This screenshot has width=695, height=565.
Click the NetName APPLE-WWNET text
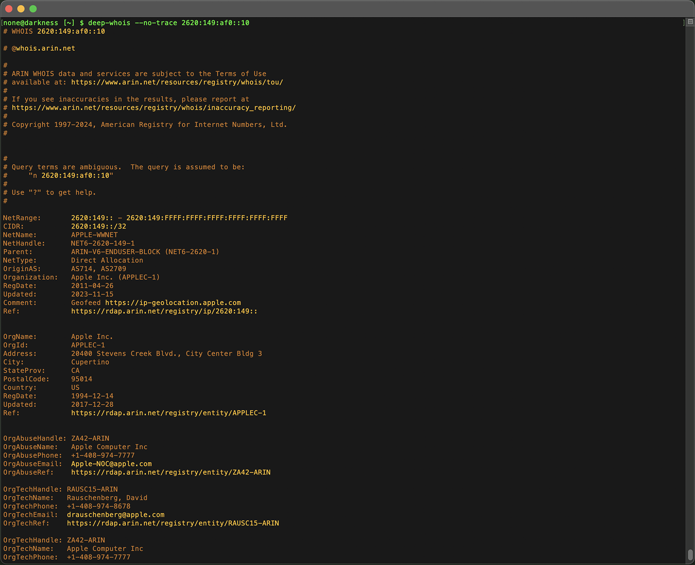click(94, 234)
